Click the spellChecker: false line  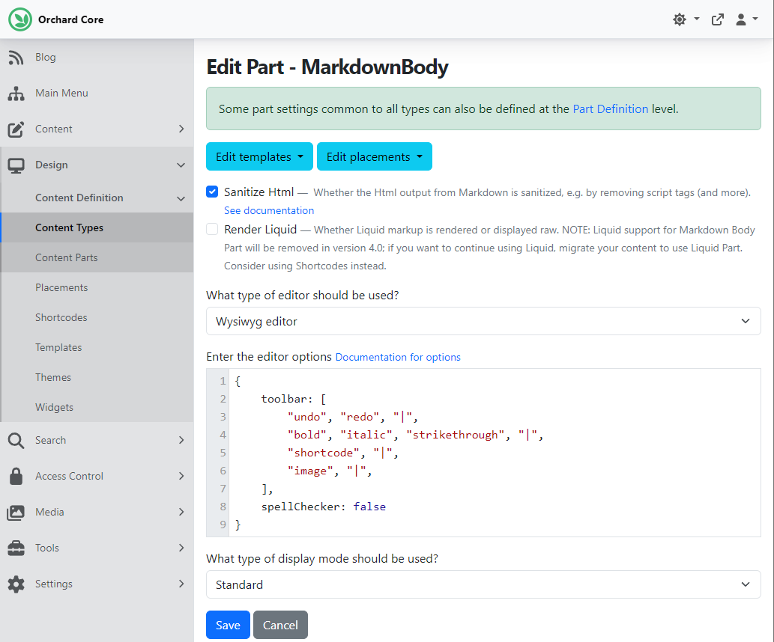pos(324,507)
